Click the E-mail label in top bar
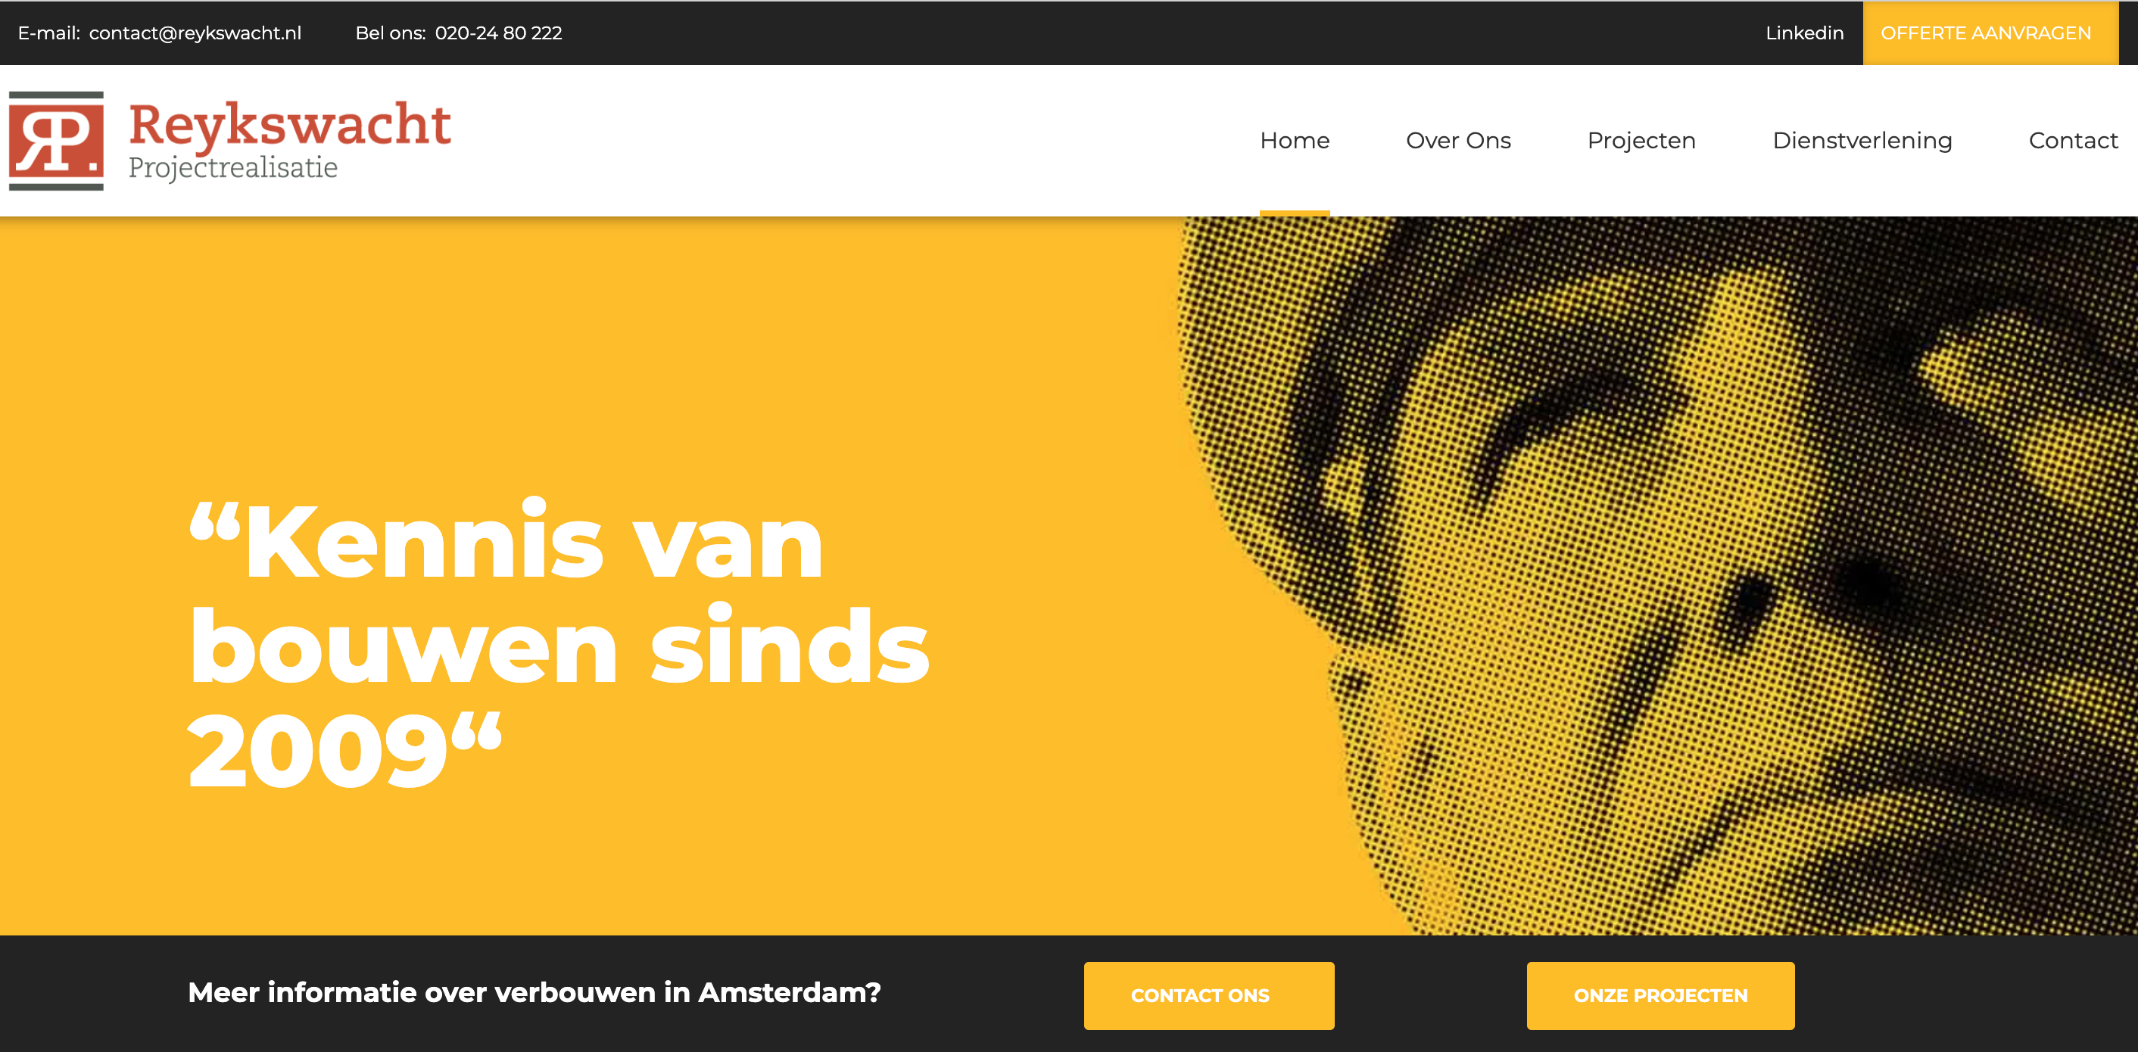Image resolution: width=2138 pixels, height=1052 pixels. click(49, 33)
